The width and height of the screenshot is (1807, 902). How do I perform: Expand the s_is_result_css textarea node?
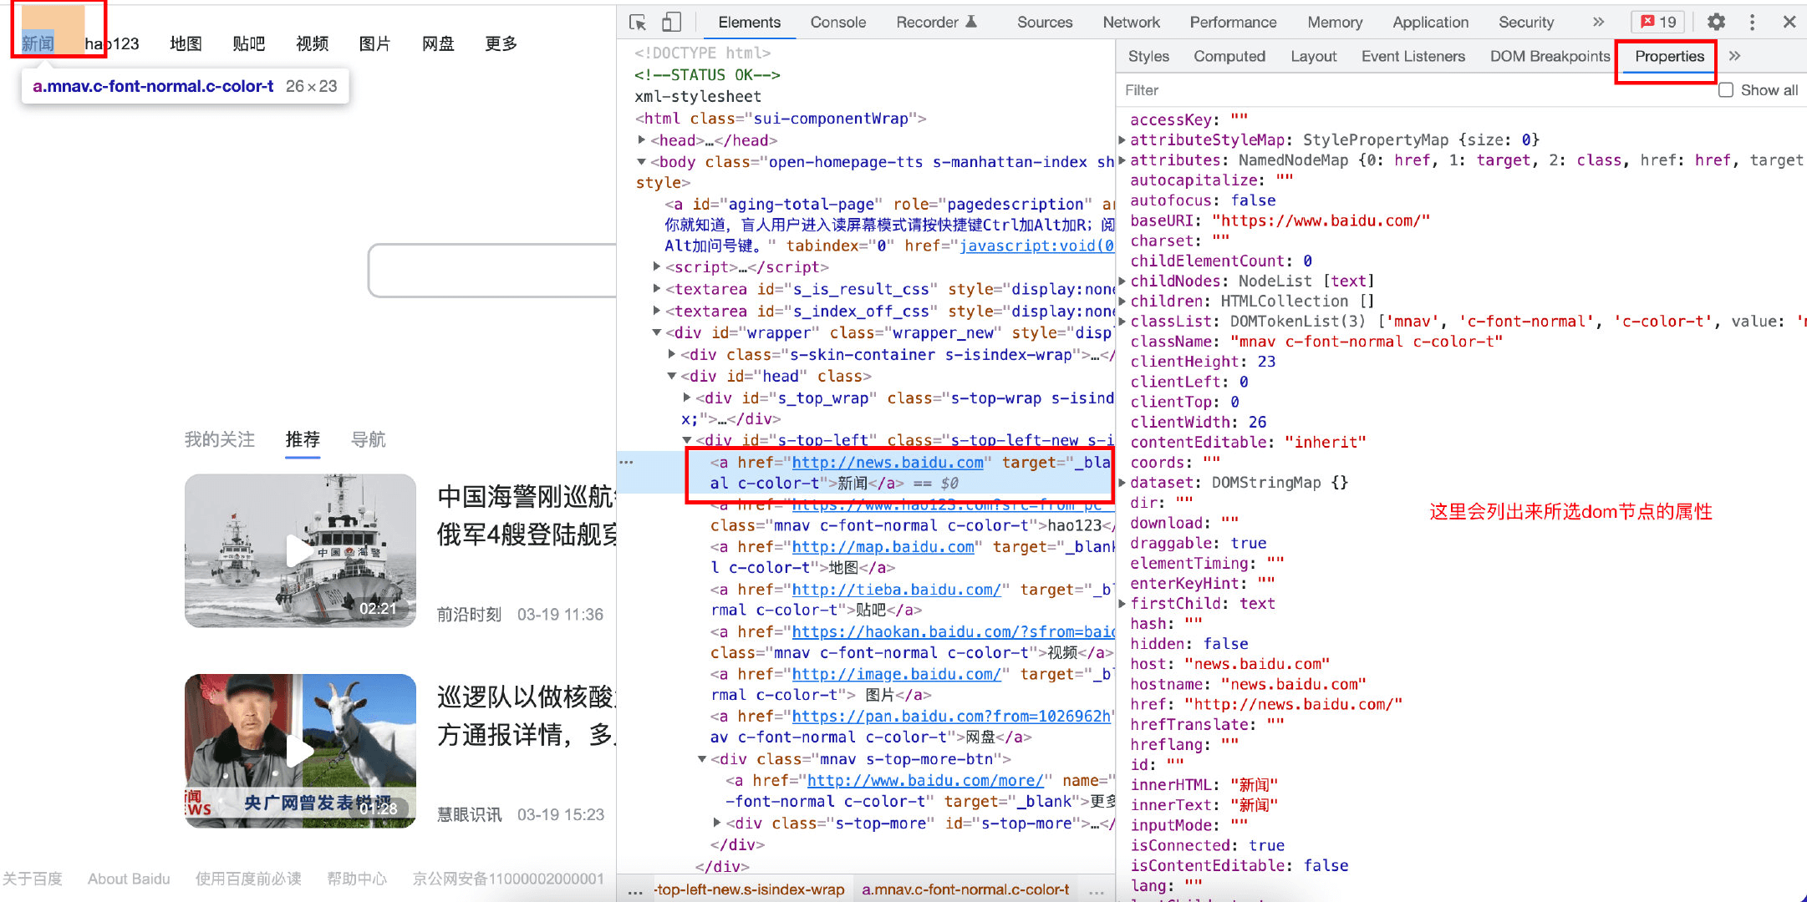pos(657,289)
